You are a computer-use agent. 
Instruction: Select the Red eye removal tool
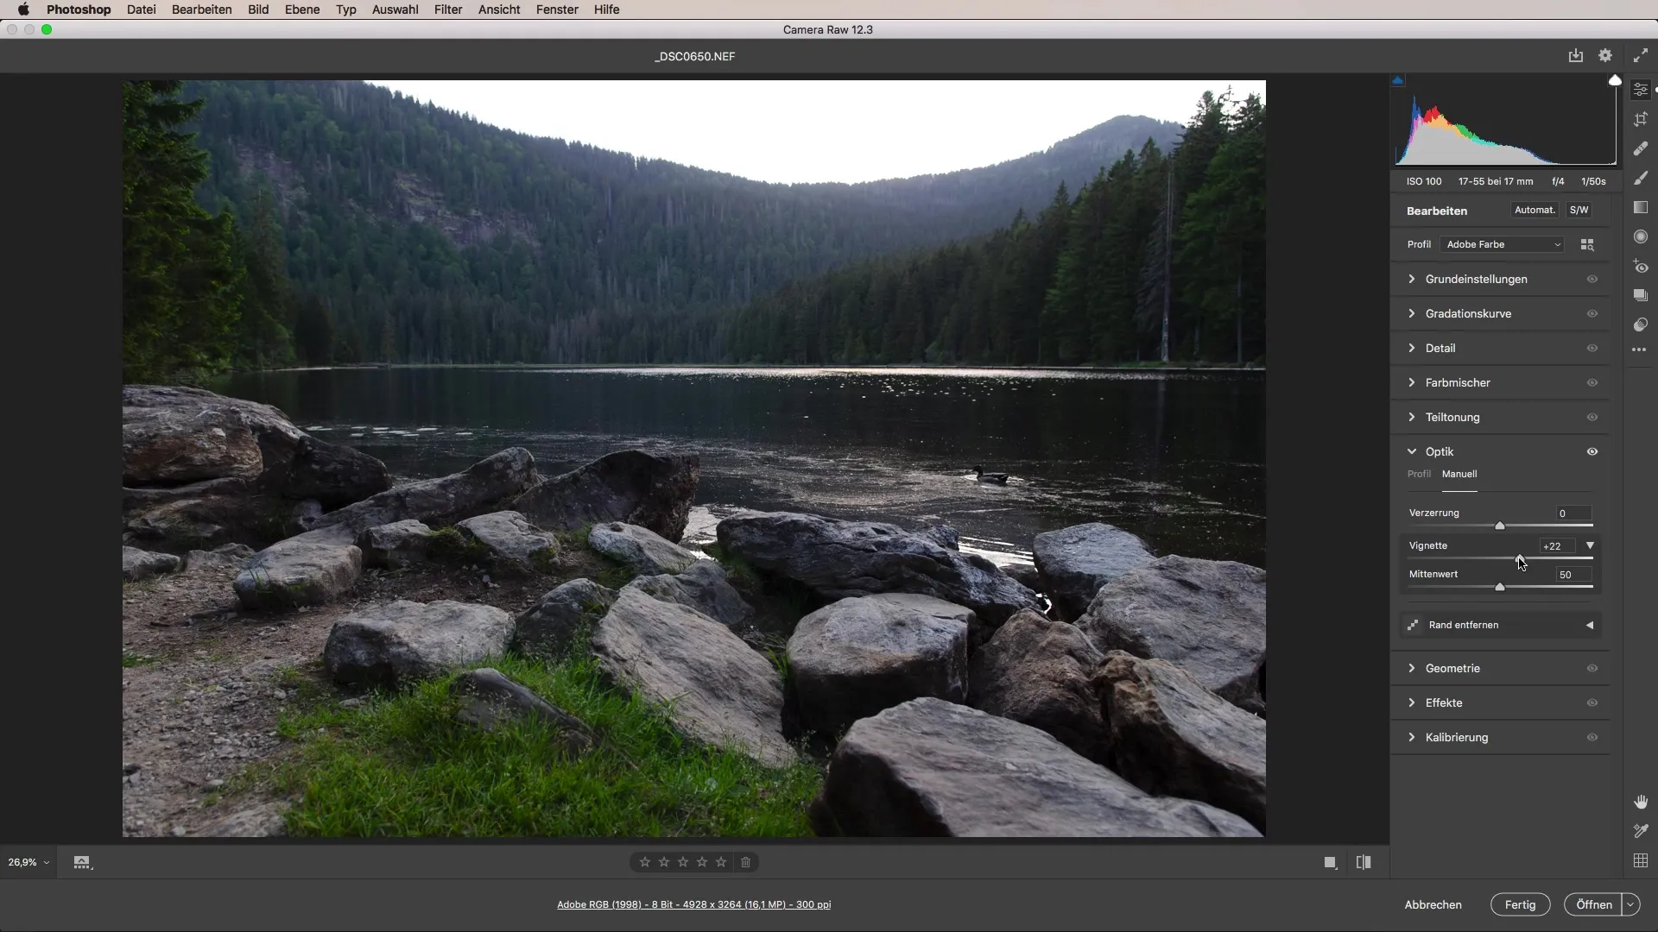[1641, 266]
